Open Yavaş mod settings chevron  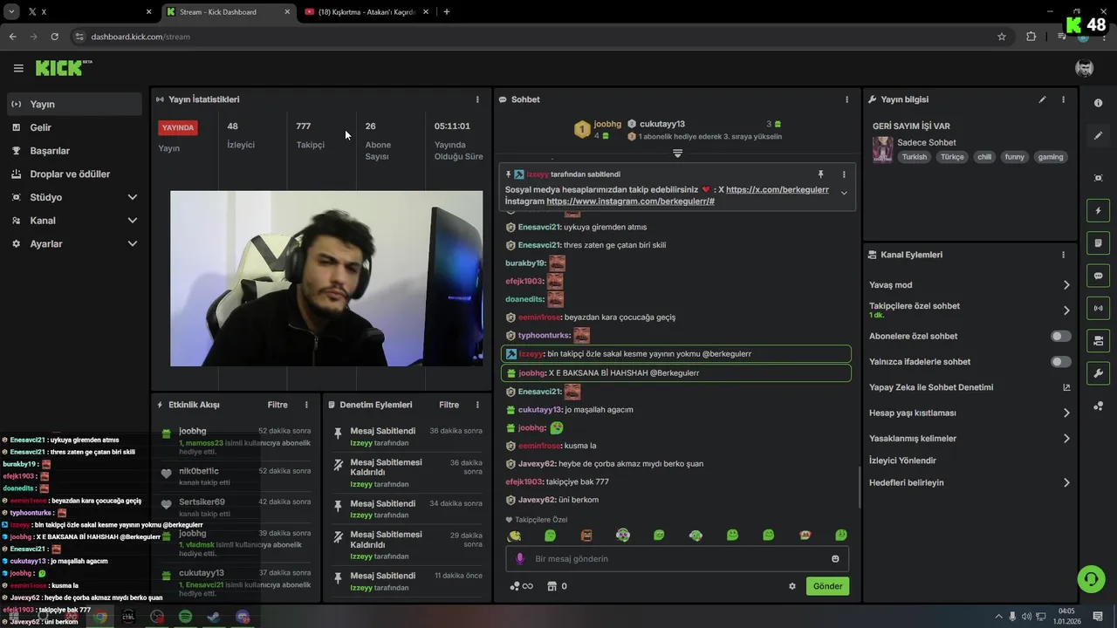1066,285
